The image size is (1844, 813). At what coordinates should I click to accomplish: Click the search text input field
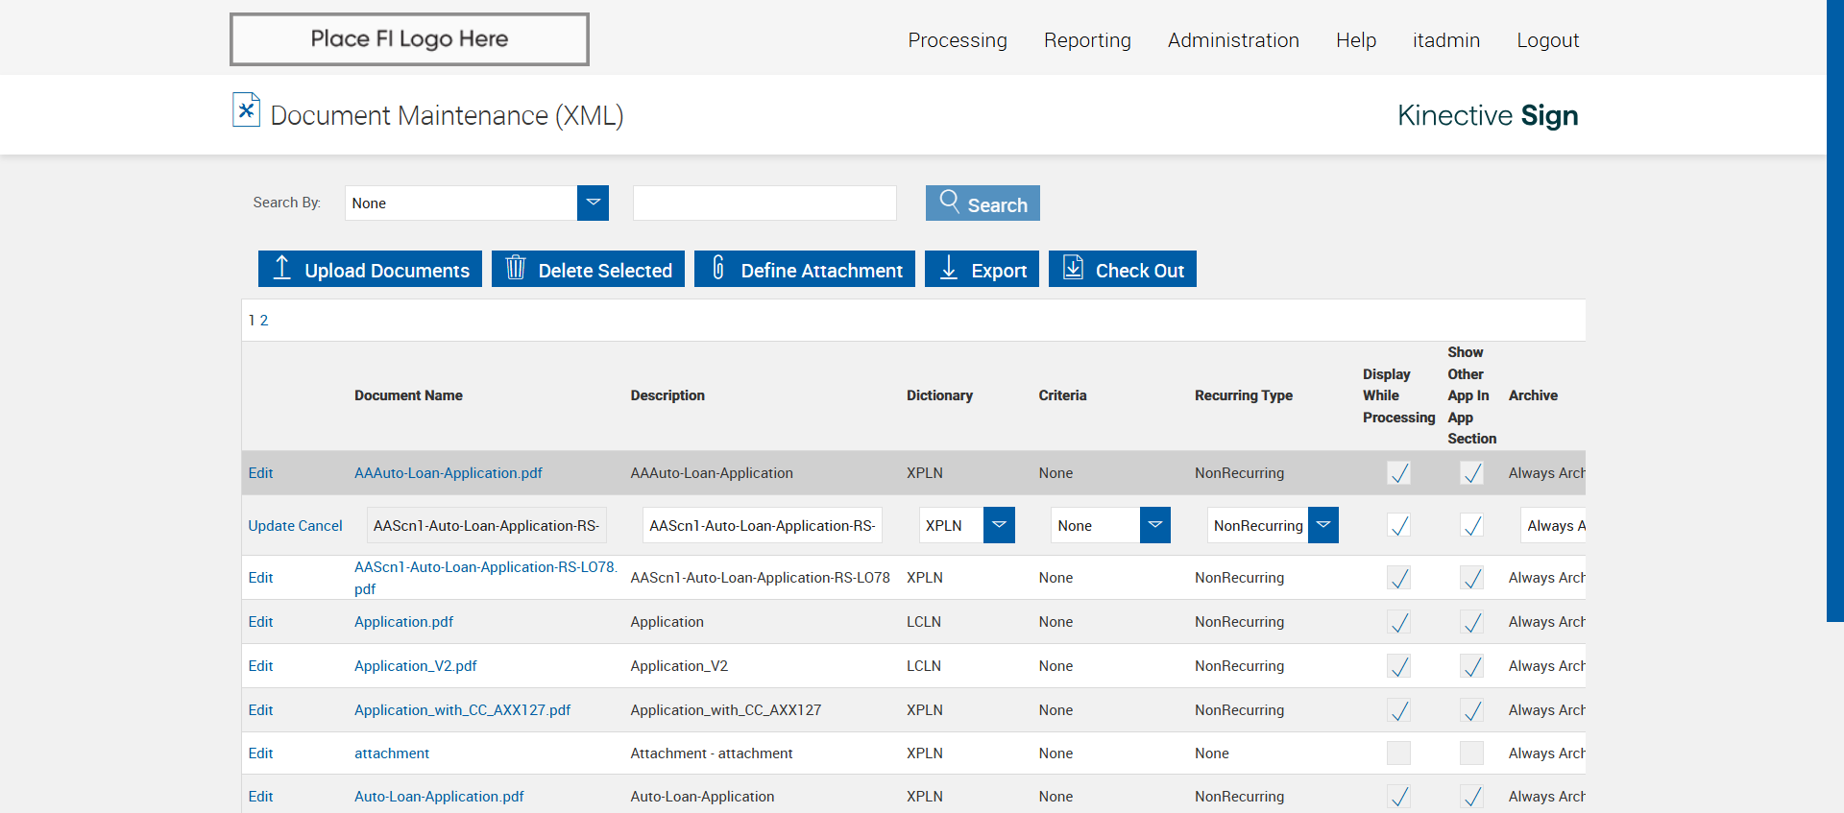click(764, 203)
